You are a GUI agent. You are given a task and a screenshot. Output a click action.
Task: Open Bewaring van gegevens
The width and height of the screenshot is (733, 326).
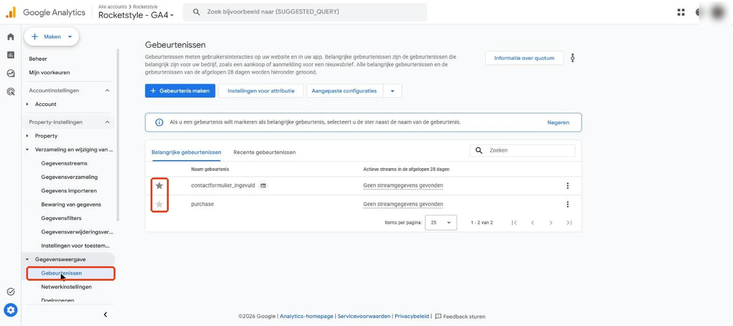click(x=71, y=205)
